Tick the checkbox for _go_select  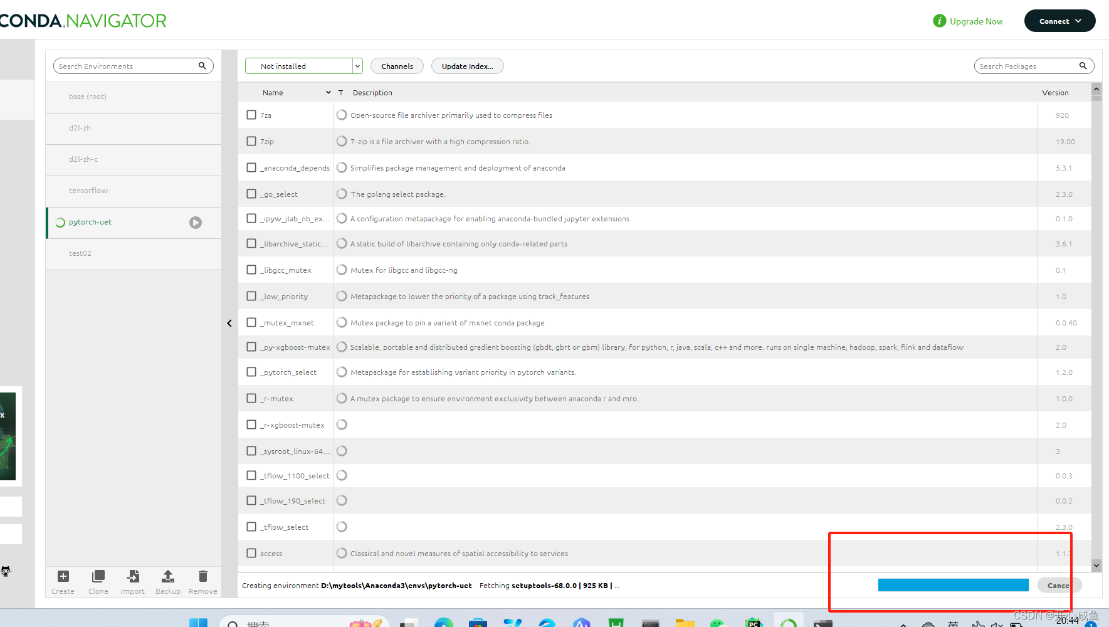click(251, 194)
